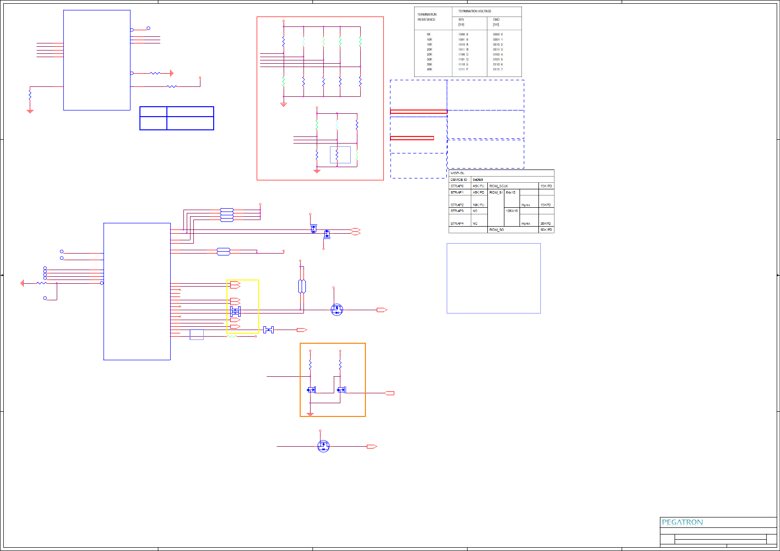Click the "15K PD" value beside ROM_SCLK
This screenshot has height=551, width=780.
tap(546, 186)
